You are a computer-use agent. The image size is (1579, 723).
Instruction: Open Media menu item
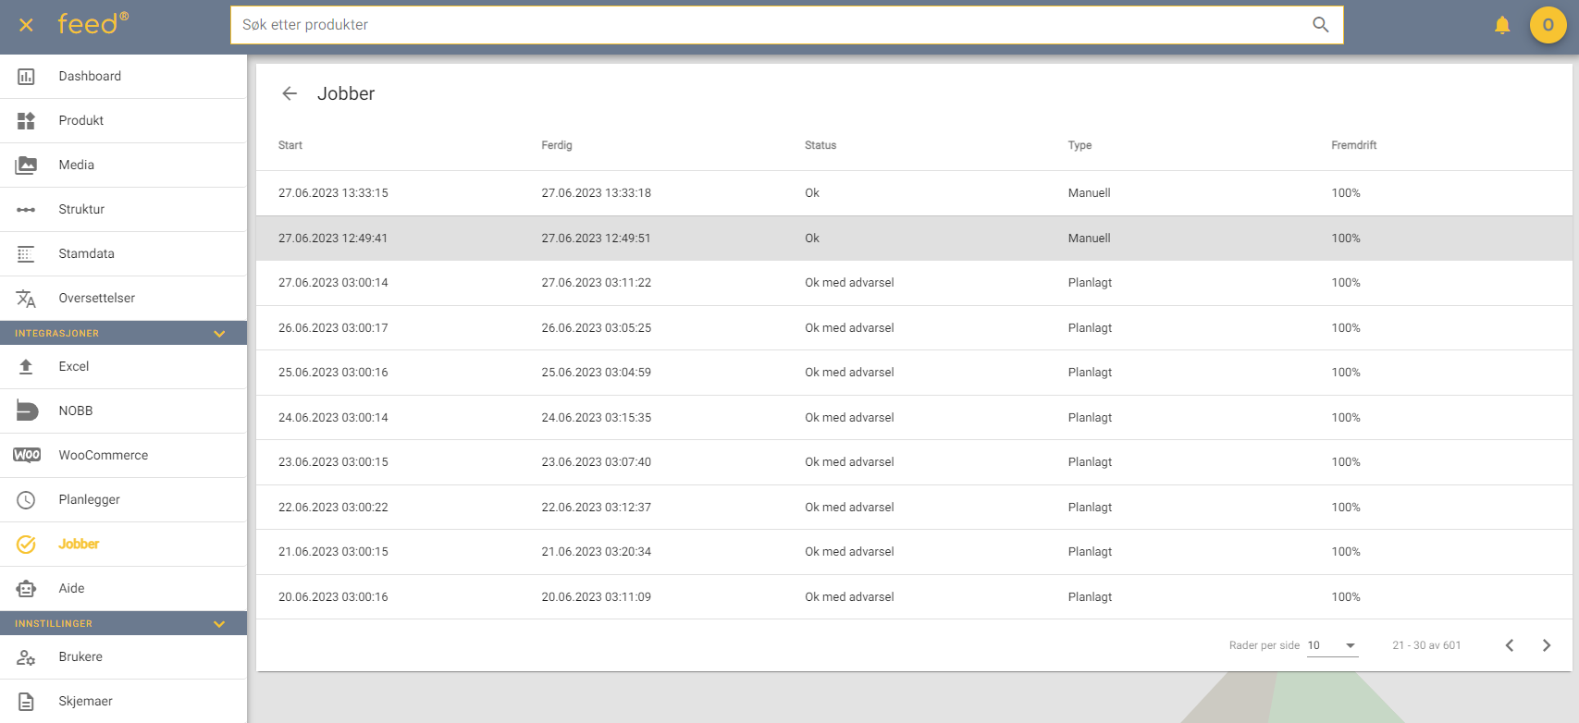click(x=123, y=165)
